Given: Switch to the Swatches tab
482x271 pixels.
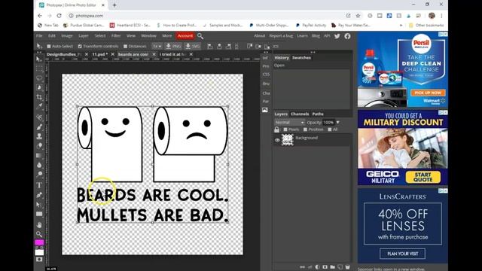Looking at the screenshot, I should tap(301, 58).
